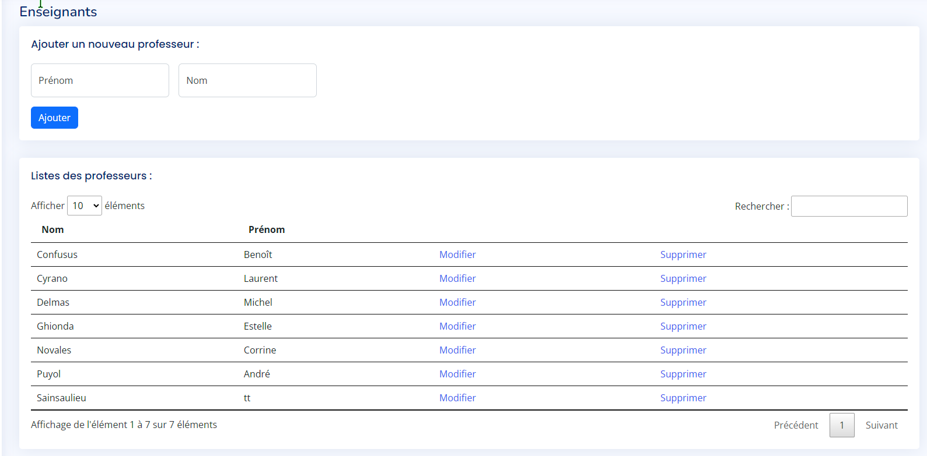Delete the Sainsaulieu teacher row

pyautogui.click(x=683, y=398)
